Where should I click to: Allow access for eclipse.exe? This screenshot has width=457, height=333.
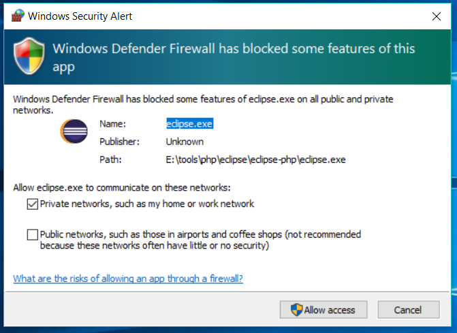coord(324,310)
